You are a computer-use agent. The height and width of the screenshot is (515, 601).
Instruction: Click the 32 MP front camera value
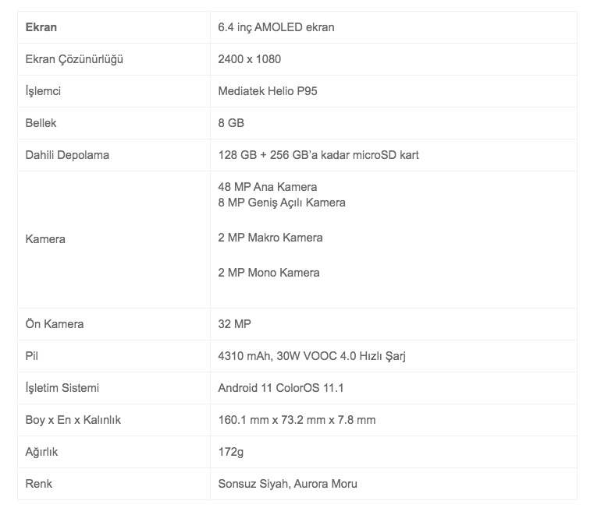pyautogui.click(x=235, y=324)
